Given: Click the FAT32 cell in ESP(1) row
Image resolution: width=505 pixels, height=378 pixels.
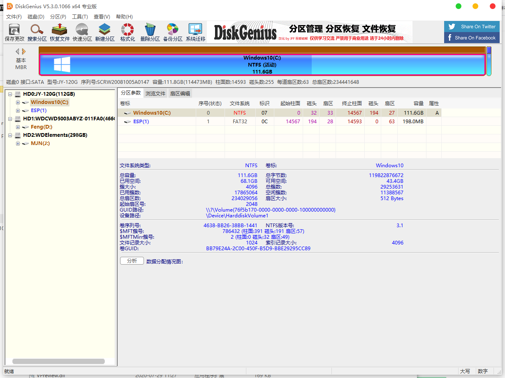Looking at the screenshot, I should [x=240, y=122].
